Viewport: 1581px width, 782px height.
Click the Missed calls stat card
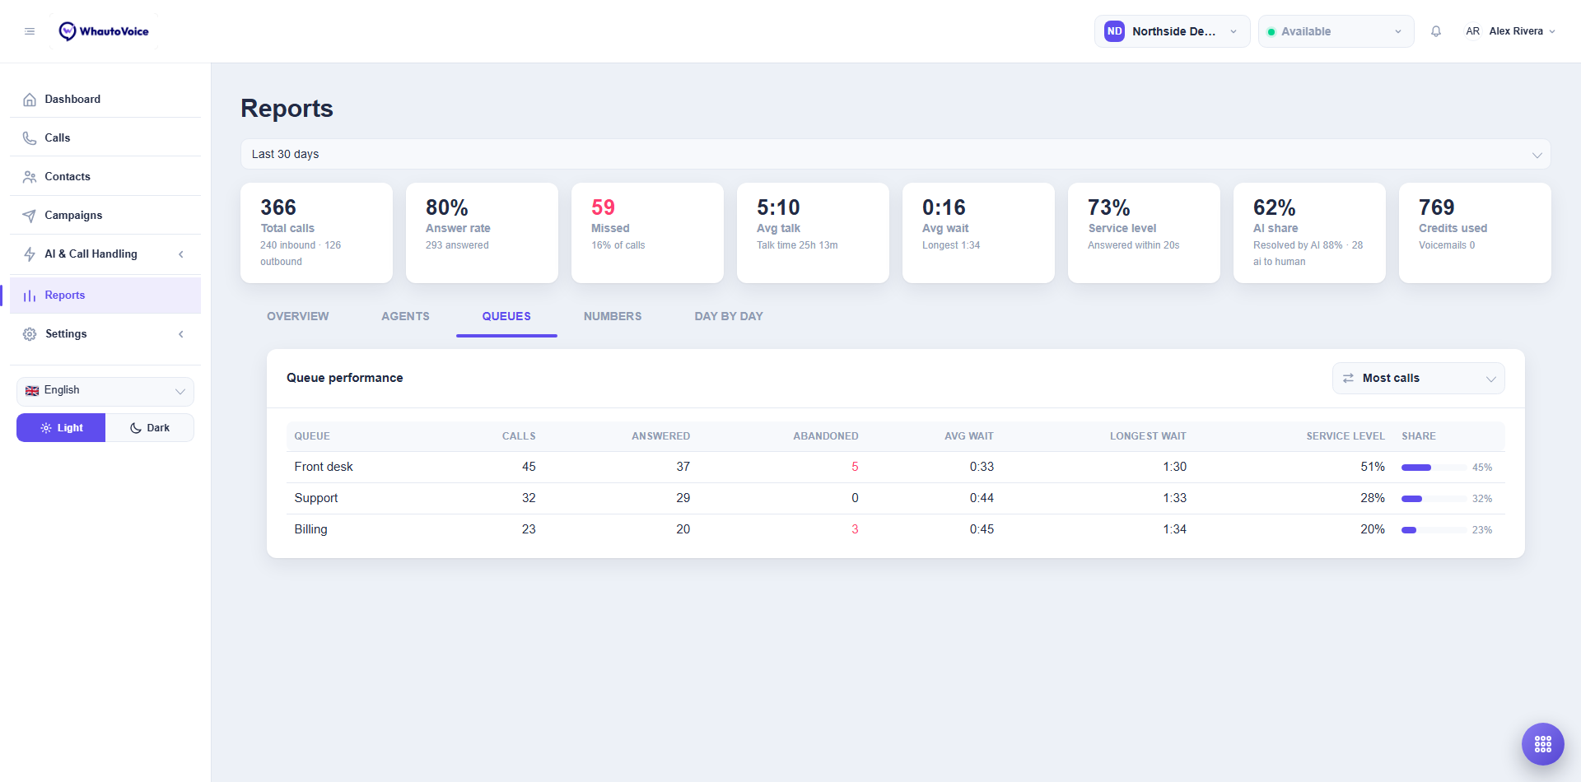click(x=647, y=233)
